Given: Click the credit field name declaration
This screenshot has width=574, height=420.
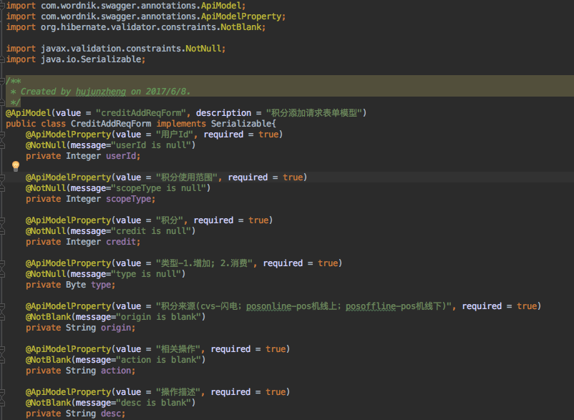Looking at the screenshot, I should [x=121, y=242].
